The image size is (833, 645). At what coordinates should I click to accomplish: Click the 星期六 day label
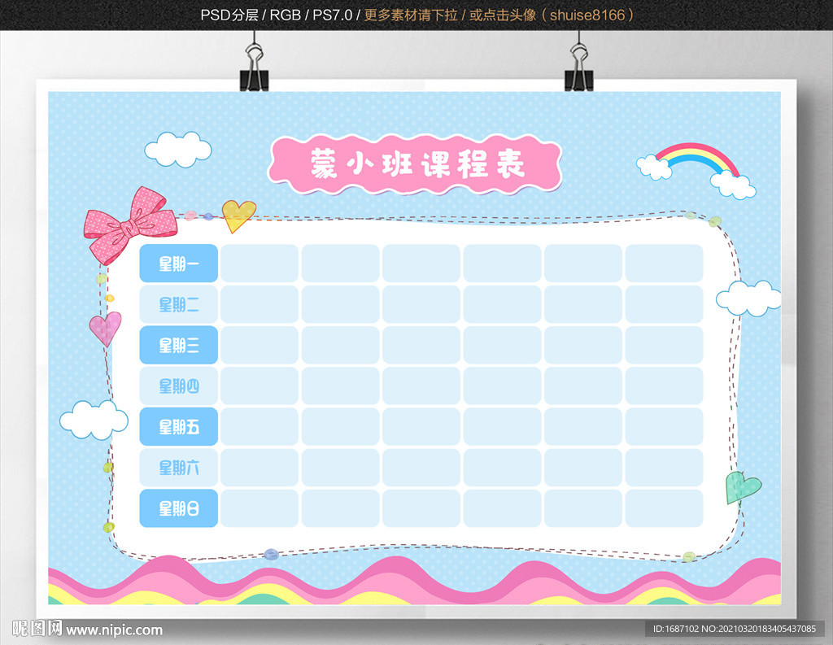click(178, 468)
